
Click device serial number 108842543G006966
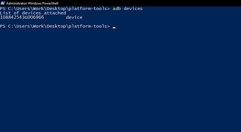[x=22, y=17]
